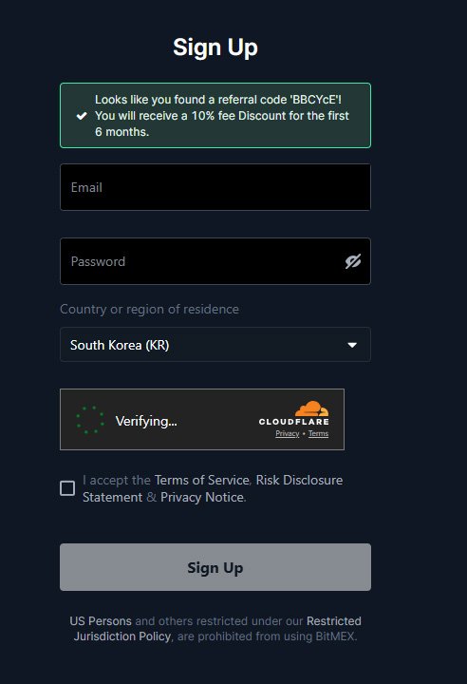
Task: Open the Risk Disclosure Statement link
Action: pos(213,488)
